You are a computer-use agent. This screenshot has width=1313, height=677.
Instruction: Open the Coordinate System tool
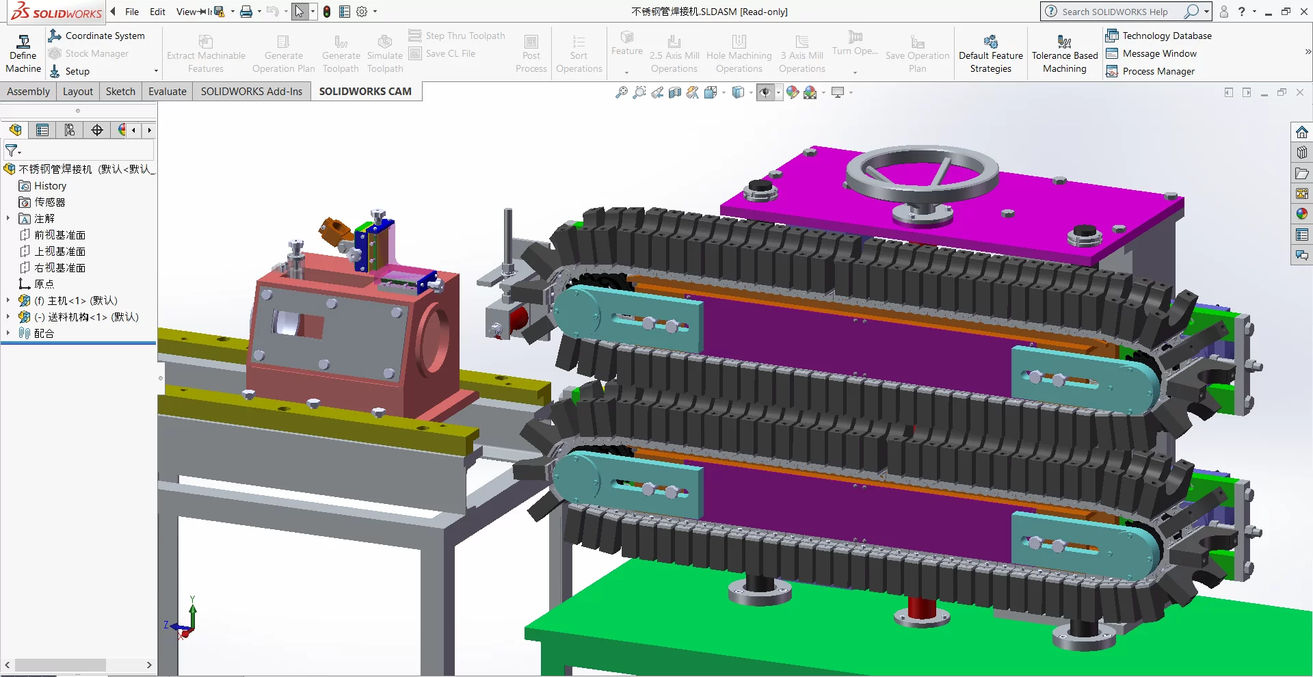tap(96, 36)
